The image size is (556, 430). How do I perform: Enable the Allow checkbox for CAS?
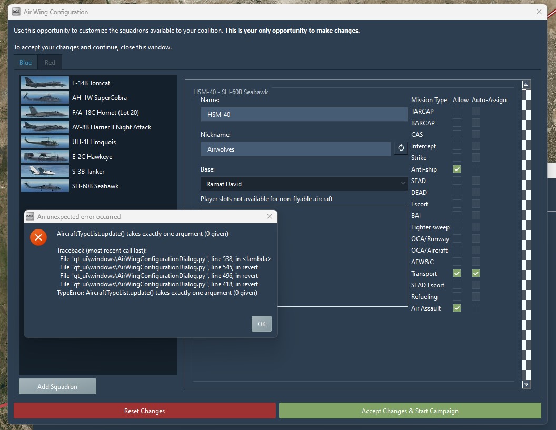[x=458, y=134]
